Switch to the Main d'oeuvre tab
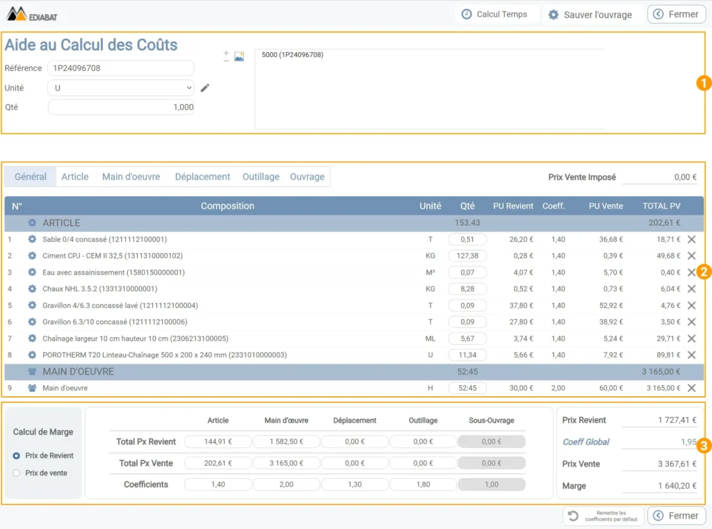Viewport: 712px width, 529px height. [131, 177]
